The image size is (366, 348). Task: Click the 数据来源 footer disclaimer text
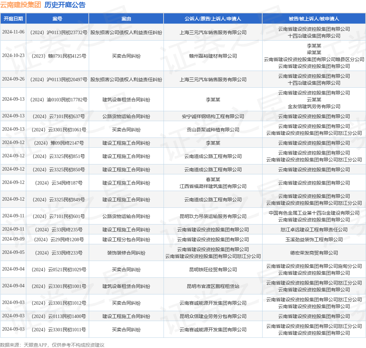click(52, 345)
